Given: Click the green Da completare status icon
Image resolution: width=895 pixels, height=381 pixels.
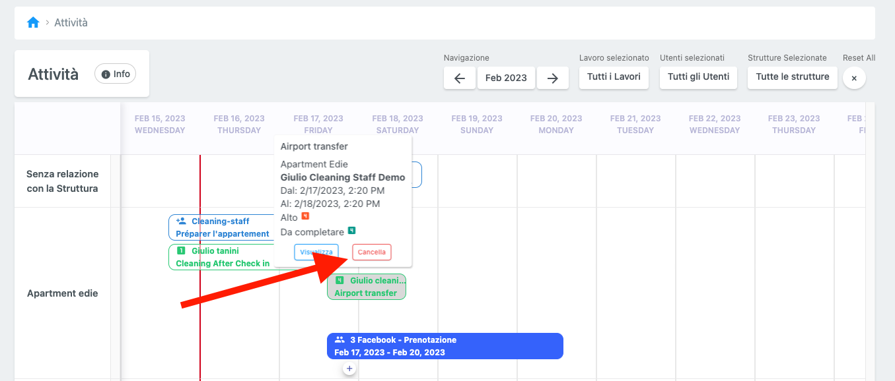Looking at the screenshot, I should tap(352, 231).
